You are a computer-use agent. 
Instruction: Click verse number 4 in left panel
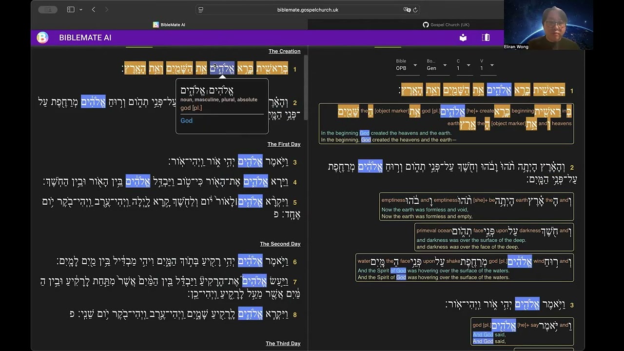click(294, 182)
